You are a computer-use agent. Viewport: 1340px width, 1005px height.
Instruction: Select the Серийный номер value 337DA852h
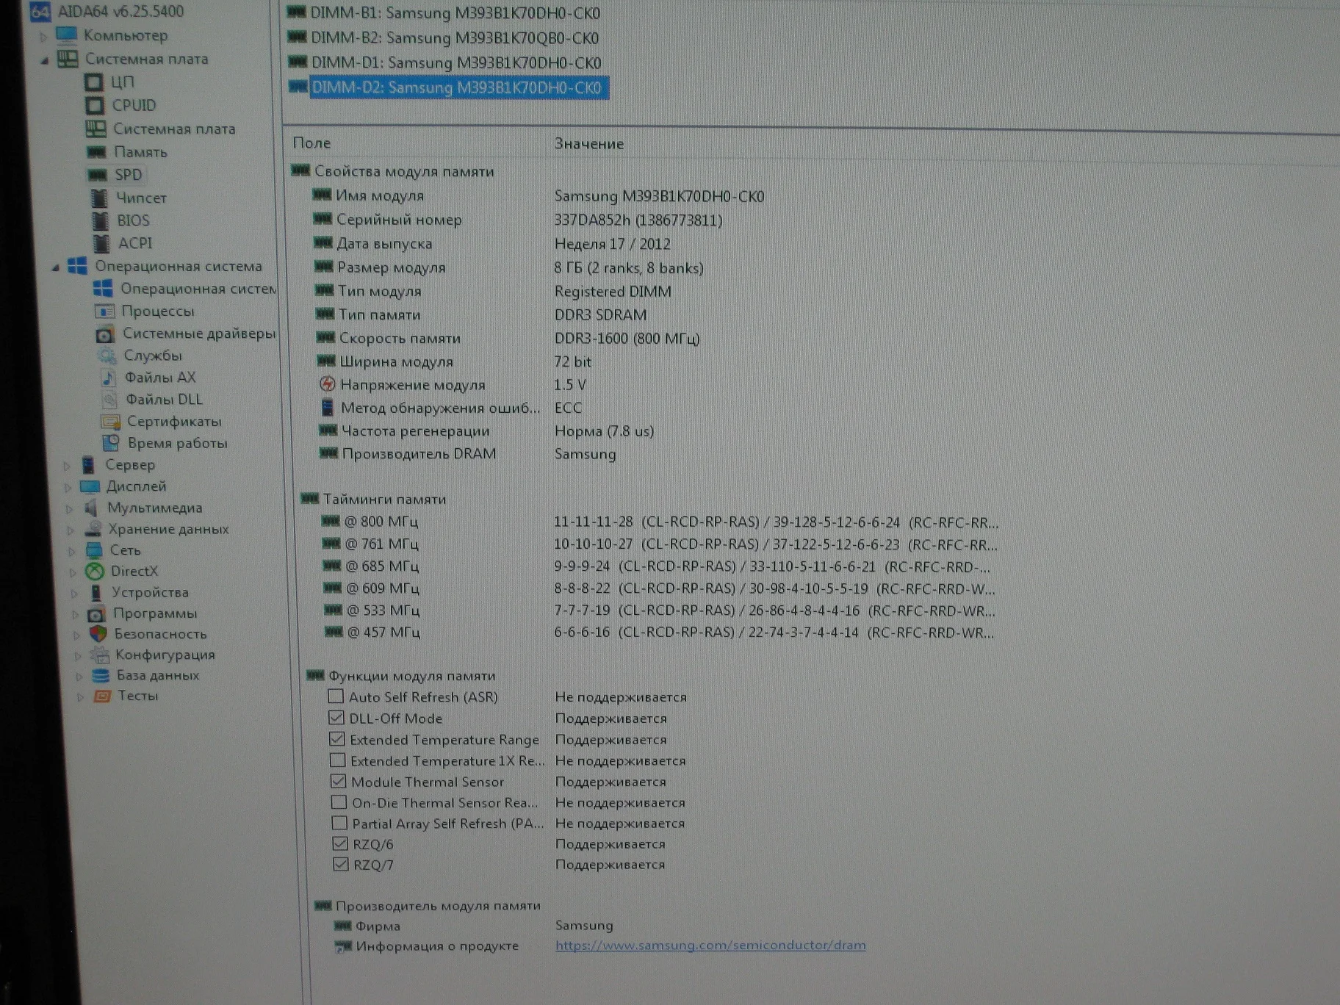(638, 220)
